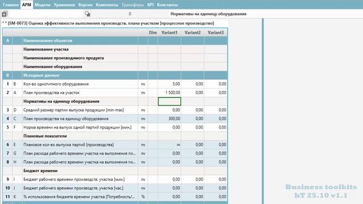The image size is (363, 204).
Task: Click the SM-0073 model title text
Action: (108, 23)
